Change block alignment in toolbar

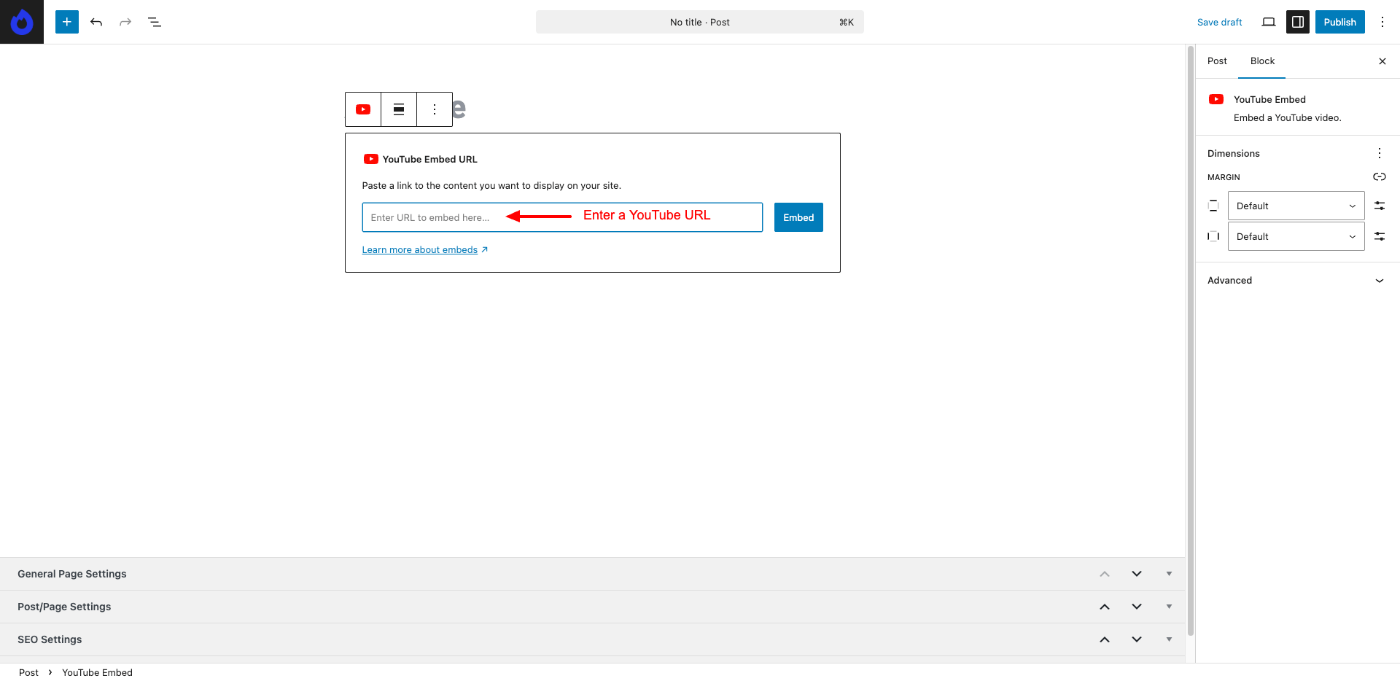399,109
